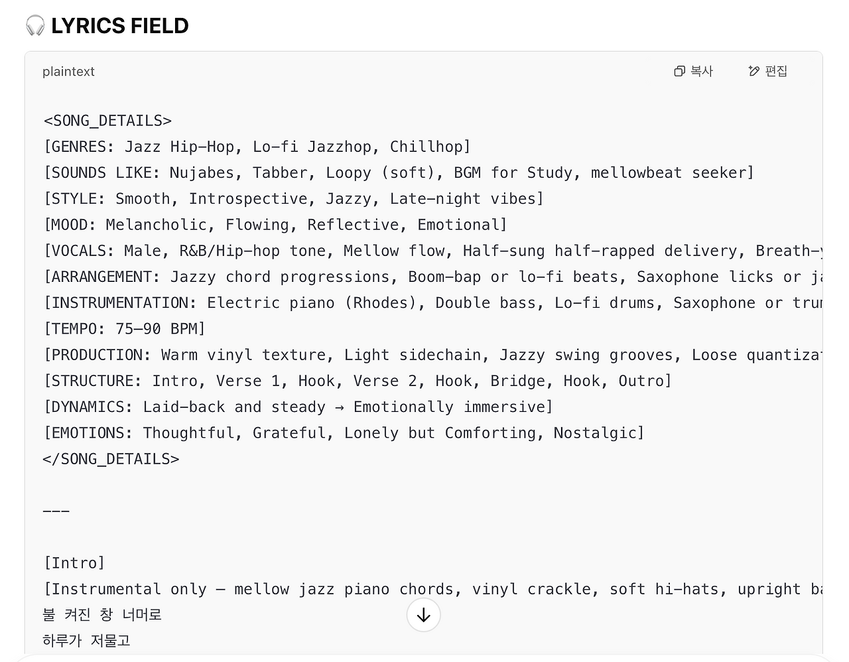Click the GENRES line in code block
Screen dimensions: 849x662
tap(257, 147)
